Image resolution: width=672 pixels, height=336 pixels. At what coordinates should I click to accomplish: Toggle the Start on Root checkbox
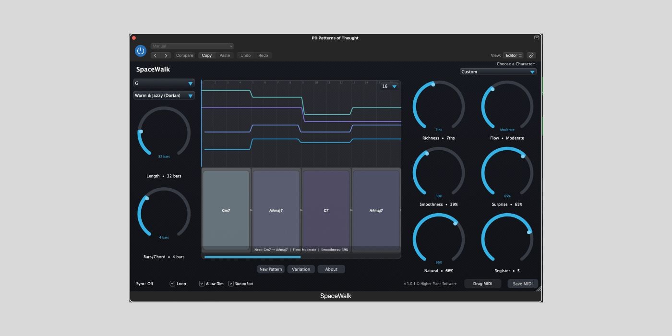pyautogui.click(x=231, y=284)
